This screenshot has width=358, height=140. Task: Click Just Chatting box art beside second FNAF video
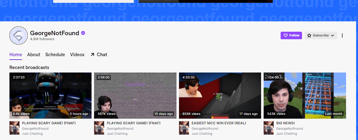point(99,128)
